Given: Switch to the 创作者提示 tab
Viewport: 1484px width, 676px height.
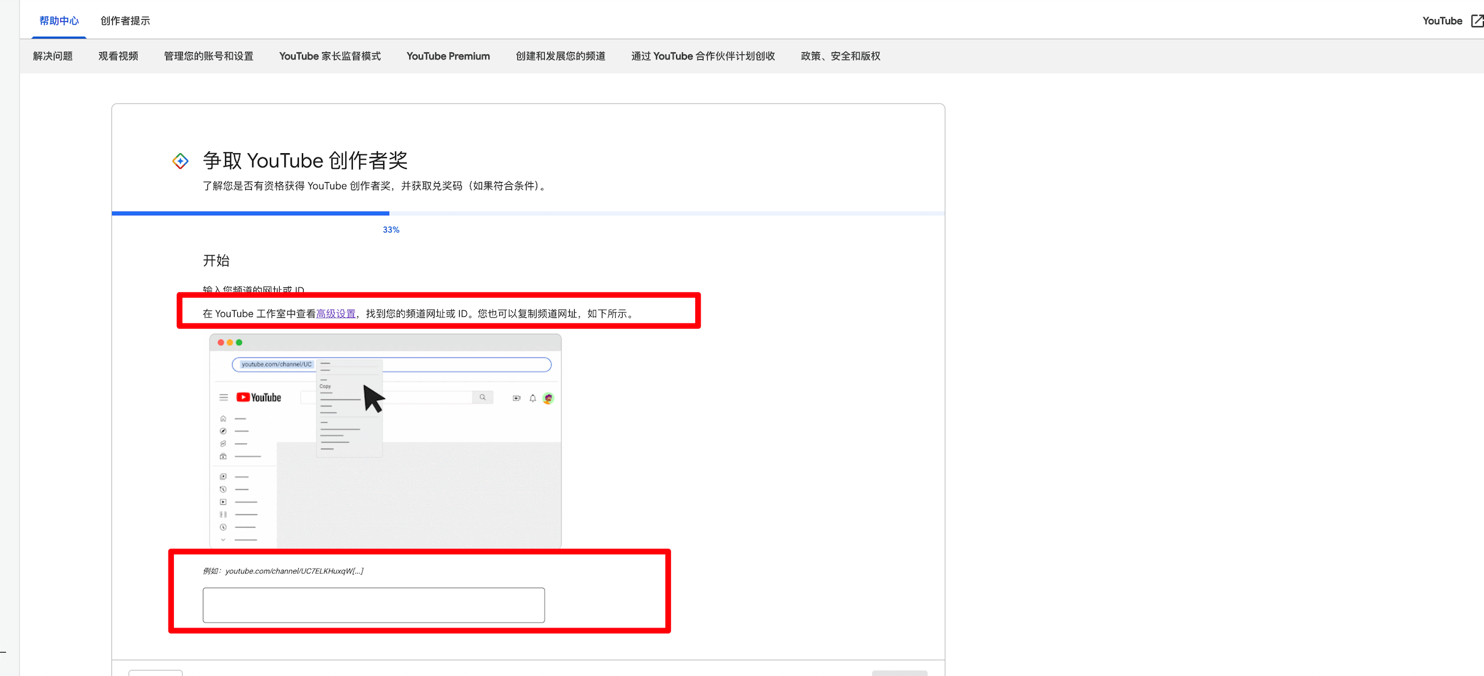Looking at the screenshot, I should click(125, 21).
